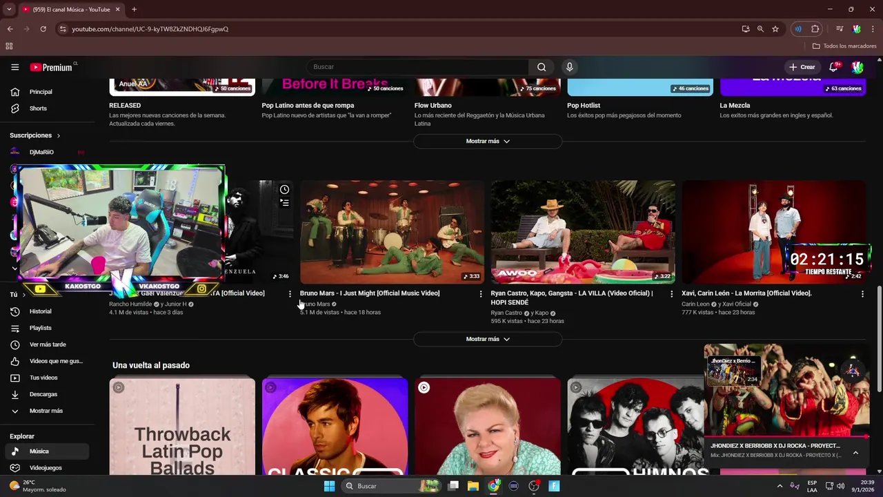Click the YouTube Premium logo
This screenshot has height=497, width=883.
51,67
